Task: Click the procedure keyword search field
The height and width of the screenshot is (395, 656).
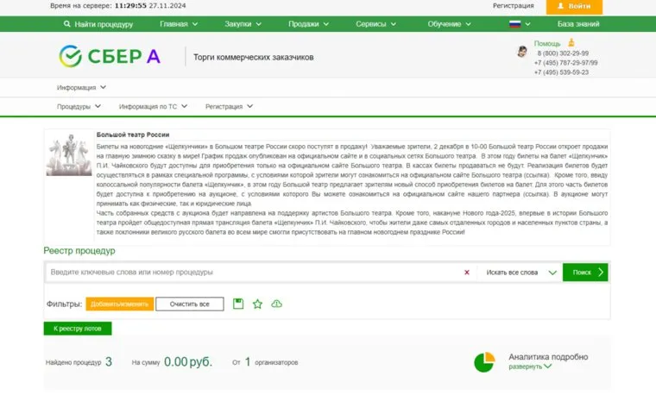Action: point(250,273)
